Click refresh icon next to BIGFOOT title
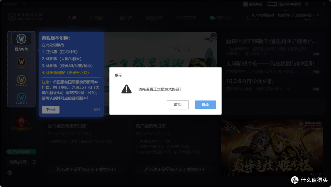 (24, 4)
